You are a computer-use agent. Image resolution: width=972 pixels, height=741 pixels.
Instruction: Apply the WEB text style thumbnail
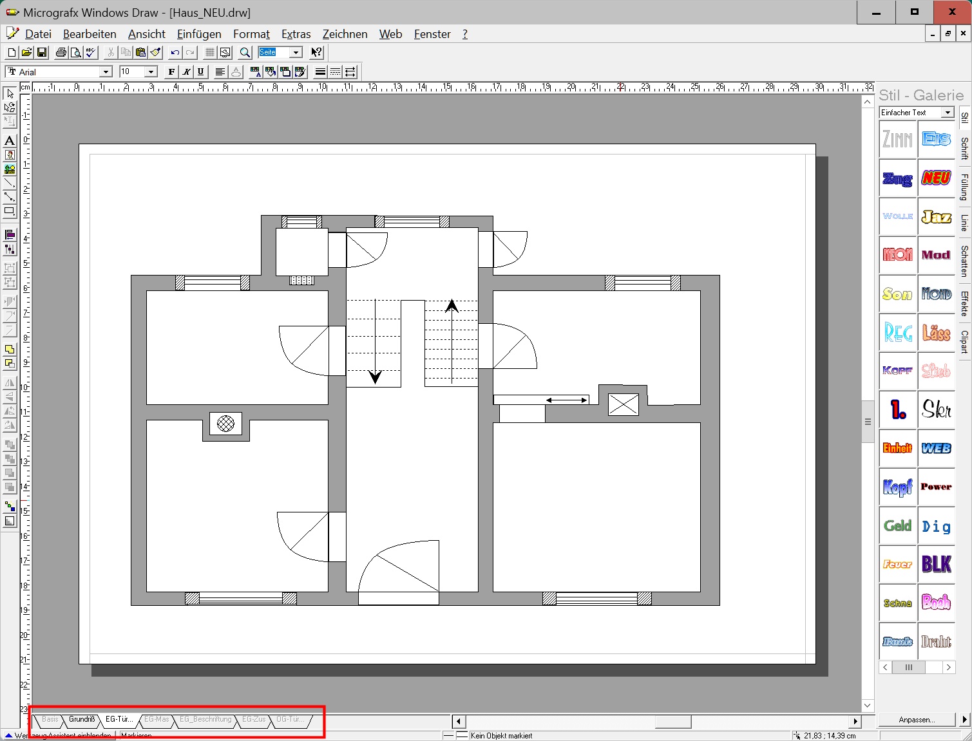point(936,448)
